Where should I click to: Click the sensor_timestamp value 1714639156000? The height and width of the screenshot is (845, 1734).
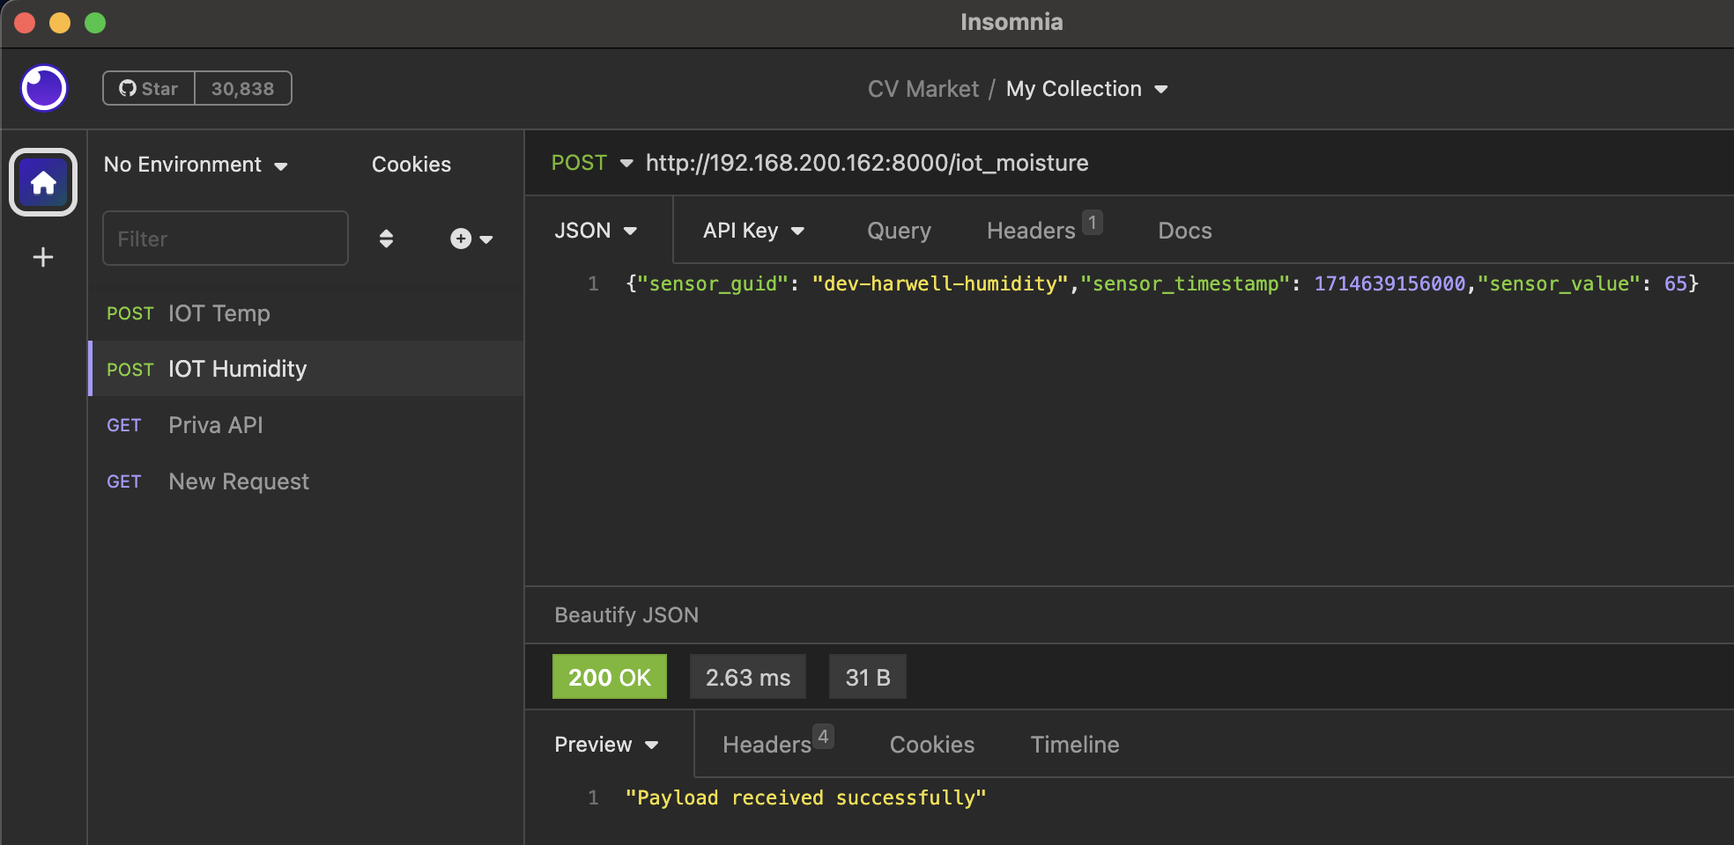[x=1389, y=283]
